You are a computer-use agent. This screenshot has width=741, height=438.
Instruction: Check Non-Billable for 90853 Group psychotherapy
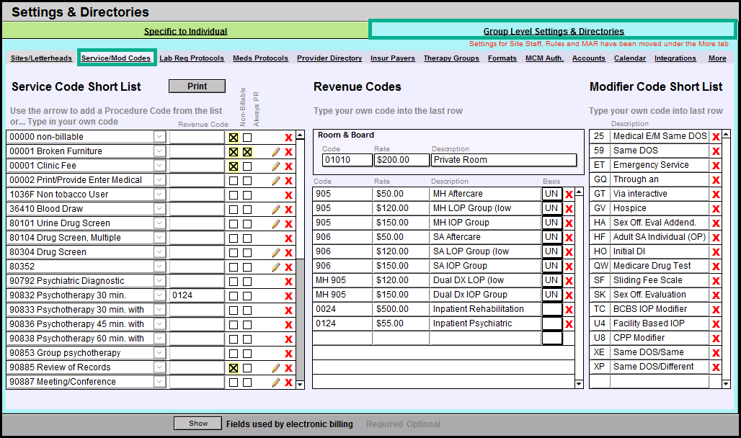coord(234,354)
